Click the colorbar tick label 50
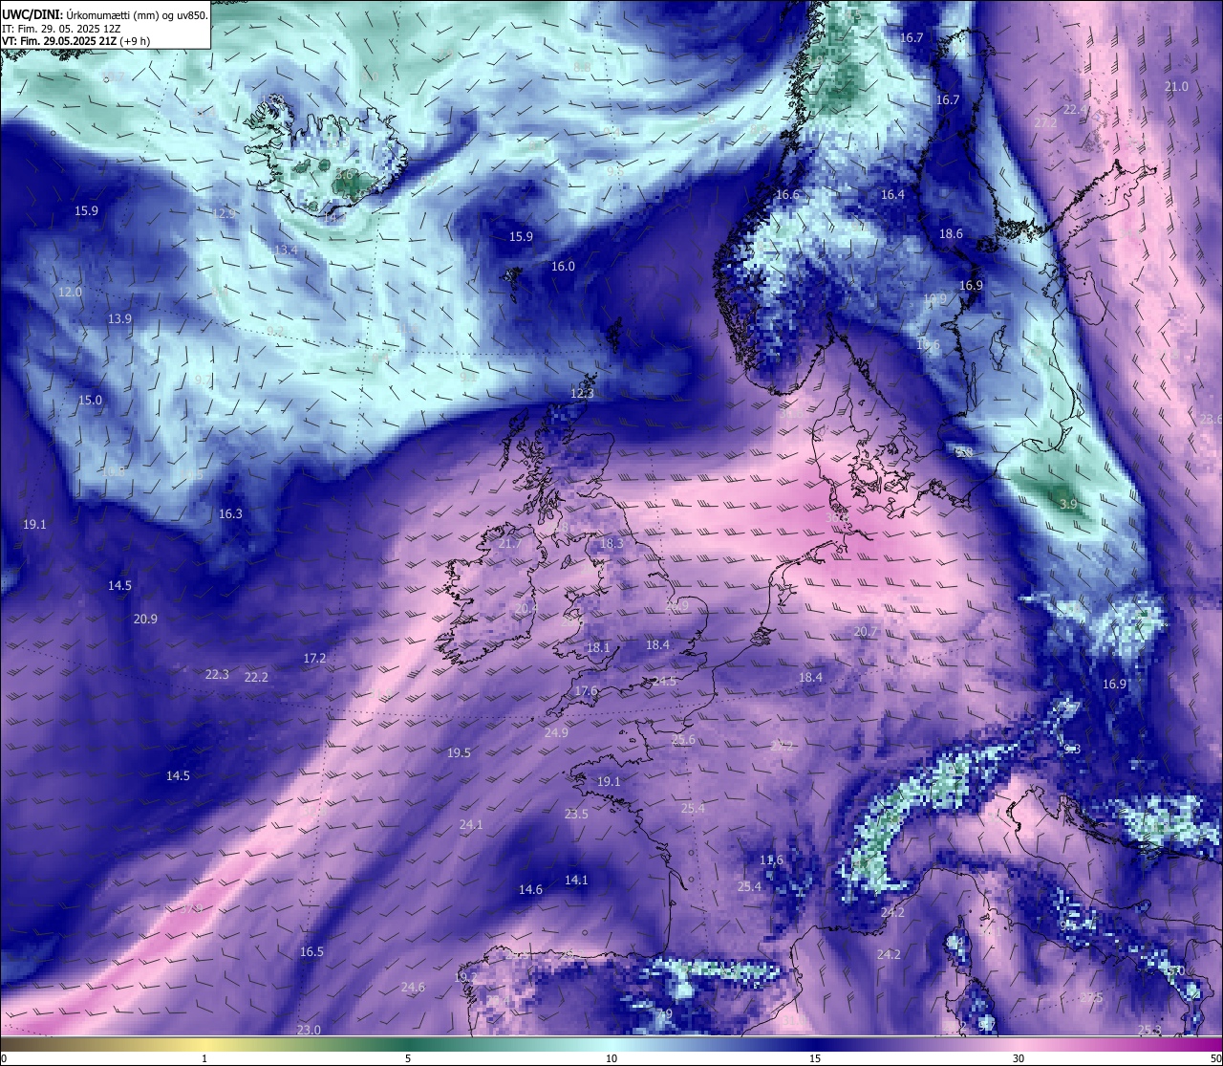1223x1066 pixels. [x=1215, y=1058]
